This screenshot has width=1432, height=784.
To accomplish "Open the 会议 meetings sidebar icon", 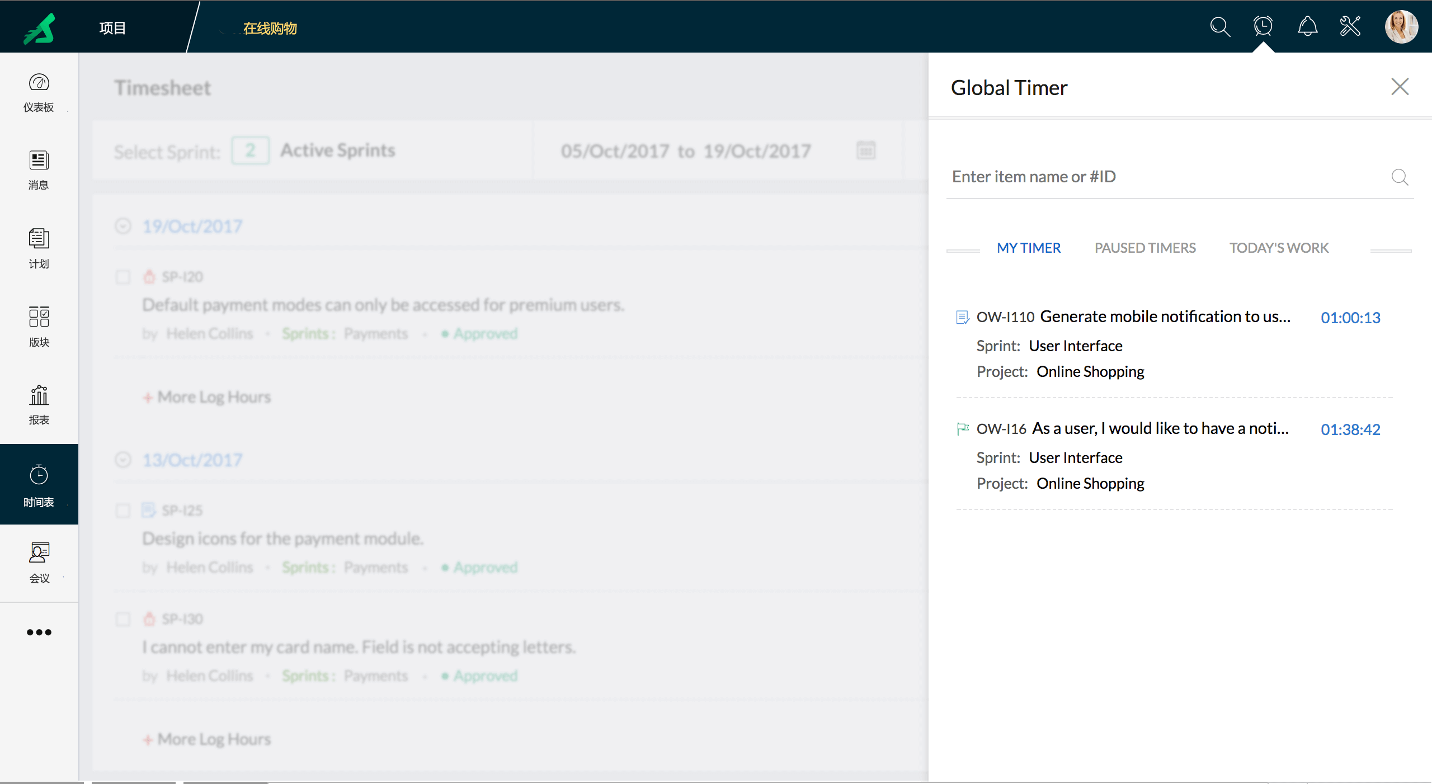I will point(39,563).
